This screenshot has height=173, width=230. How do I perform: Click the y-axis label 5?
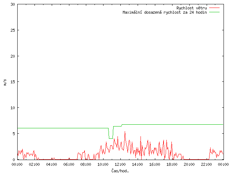point(14,134)
